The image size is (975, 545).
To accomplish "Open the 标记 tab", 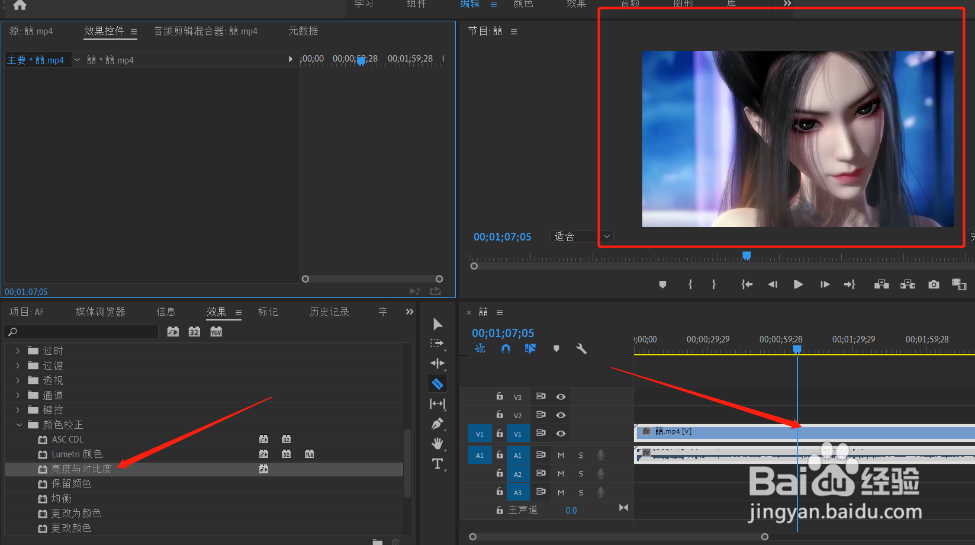I will pyautogui.click(x=268, y=312).
